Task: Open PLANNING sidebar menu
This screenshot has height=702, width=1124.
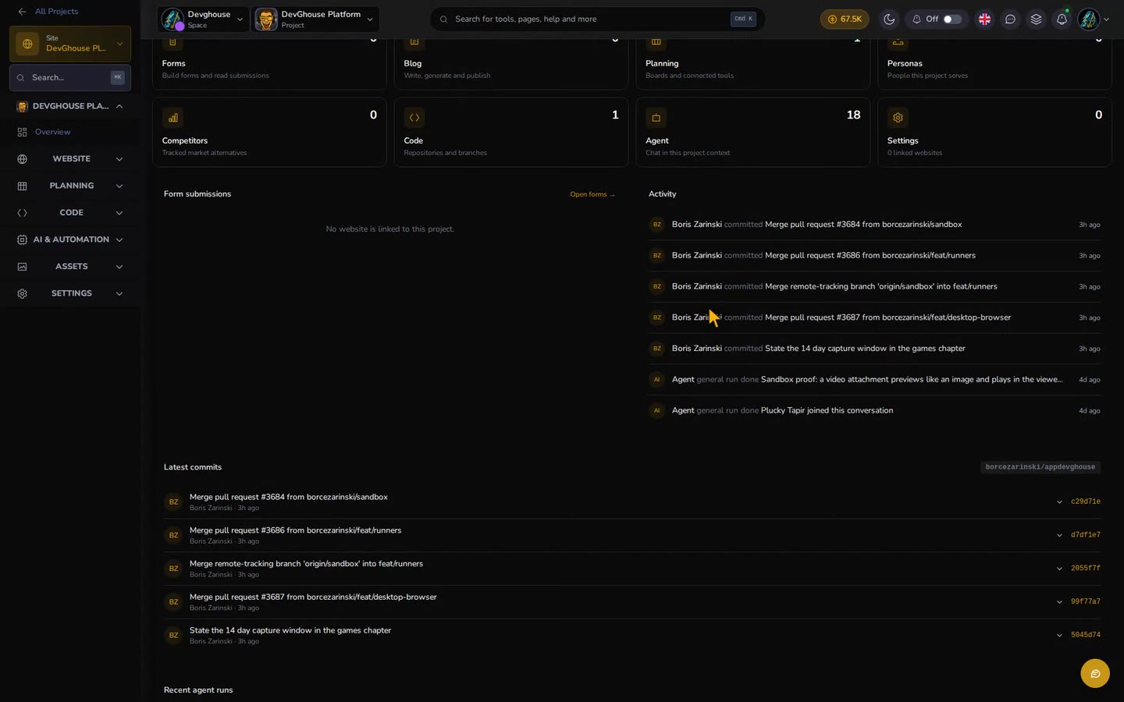Action: (70, 186)
